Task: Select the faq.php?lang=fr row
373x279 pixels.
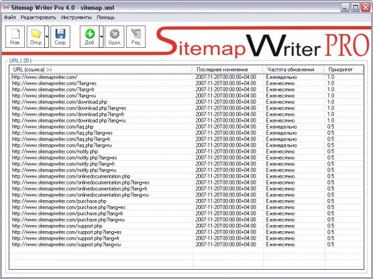Action: click(x=187, y=139)
